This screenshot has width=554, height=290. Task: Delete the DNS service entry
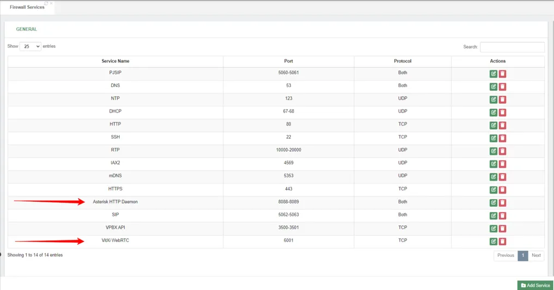502,87
